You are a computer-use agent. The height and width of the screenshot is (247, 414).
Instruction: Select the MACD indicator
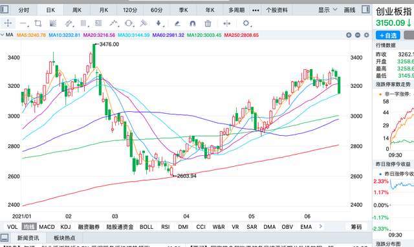[47, 227]
